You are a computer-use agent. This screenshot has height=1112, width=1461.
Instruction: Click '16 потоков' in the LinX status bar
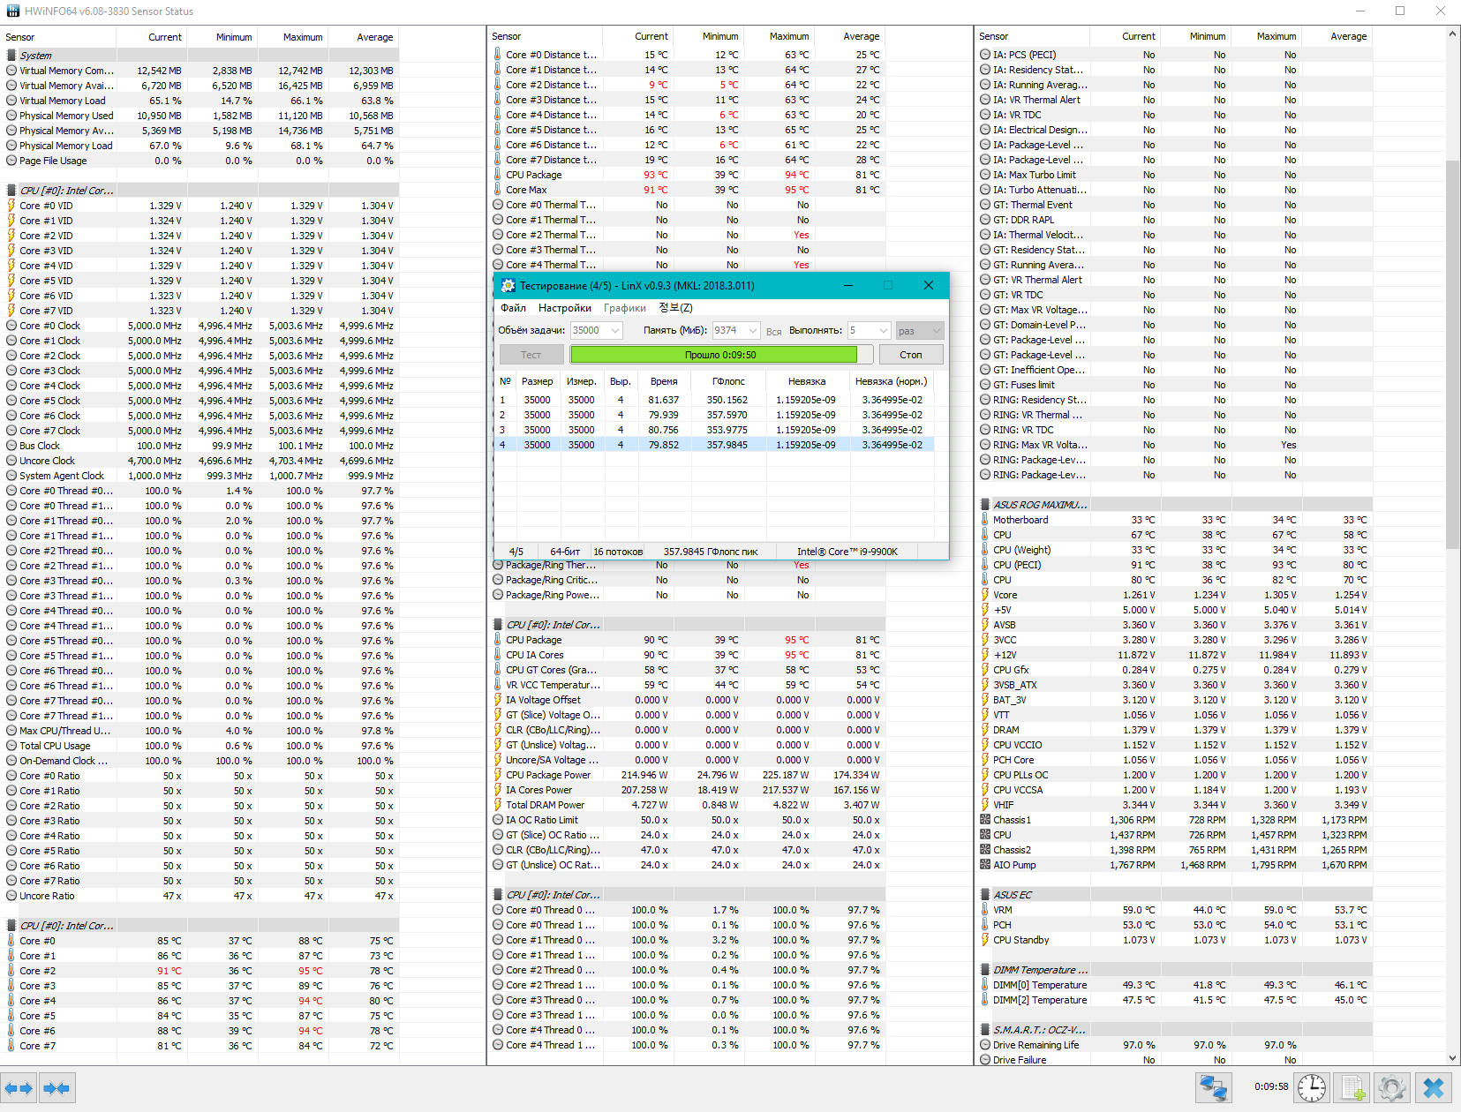coord(618,552)
